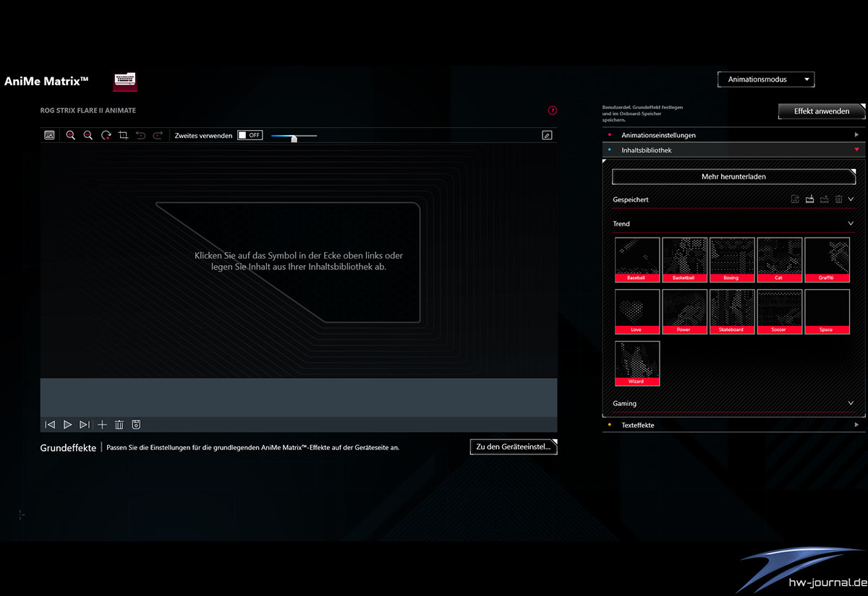
Task: Delete frame with timeline trash icon
Action: coord(119,425)
